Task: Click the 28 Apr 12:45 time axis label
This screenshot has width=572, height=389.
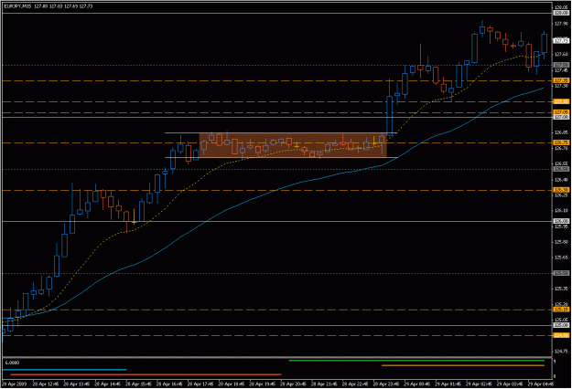Action: [x=46, y=384]
